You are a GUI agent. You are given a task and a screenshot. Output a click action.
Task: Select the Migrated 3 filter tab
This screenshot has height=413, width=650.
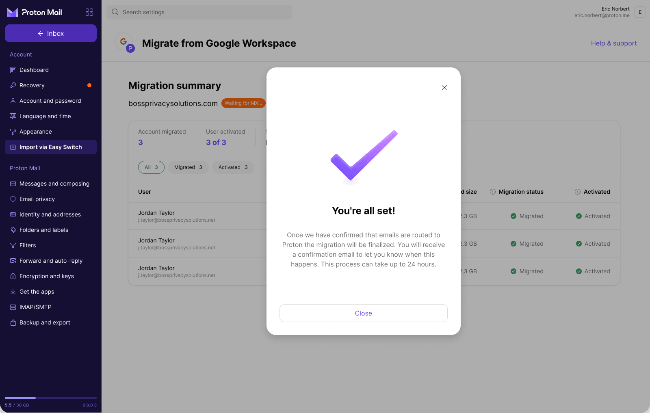pyautogui.click(x=188, y=167)
